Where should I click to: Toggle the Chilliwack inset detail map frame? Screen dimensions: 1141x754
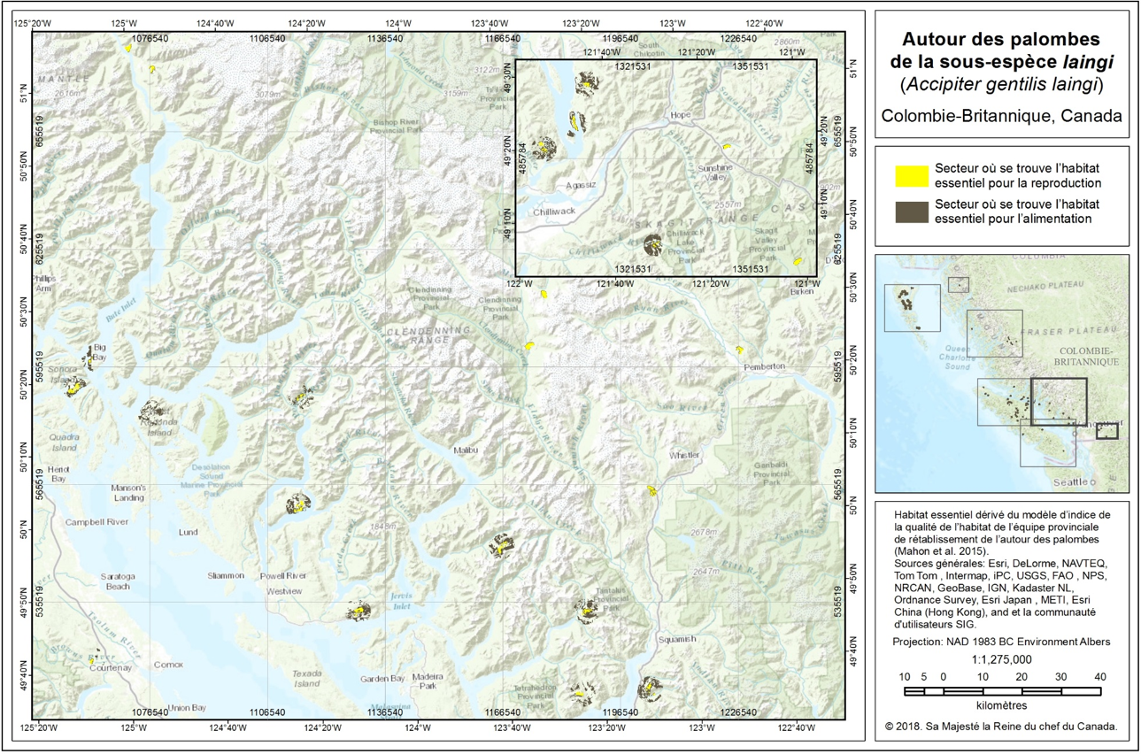tap(667, 168)
